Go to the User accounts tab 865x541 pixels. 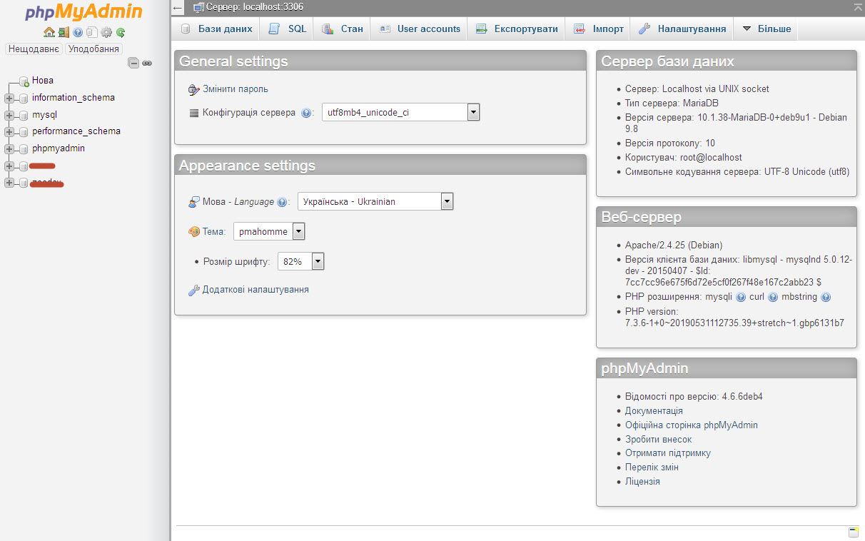419,29
